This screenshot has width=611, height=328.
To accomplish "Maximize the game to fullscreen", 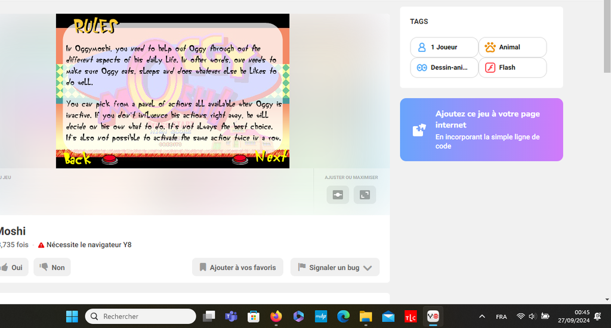I will 365,195.
